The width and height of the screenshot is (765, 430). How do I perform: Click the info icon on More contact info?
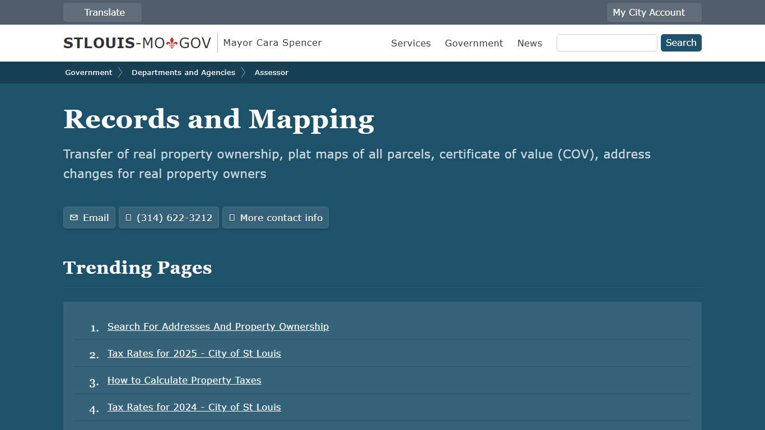click(x=232, y=217)
